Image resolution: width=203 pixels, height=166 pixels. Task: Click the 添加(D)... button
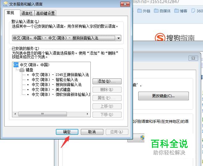(x=107, y=81)
